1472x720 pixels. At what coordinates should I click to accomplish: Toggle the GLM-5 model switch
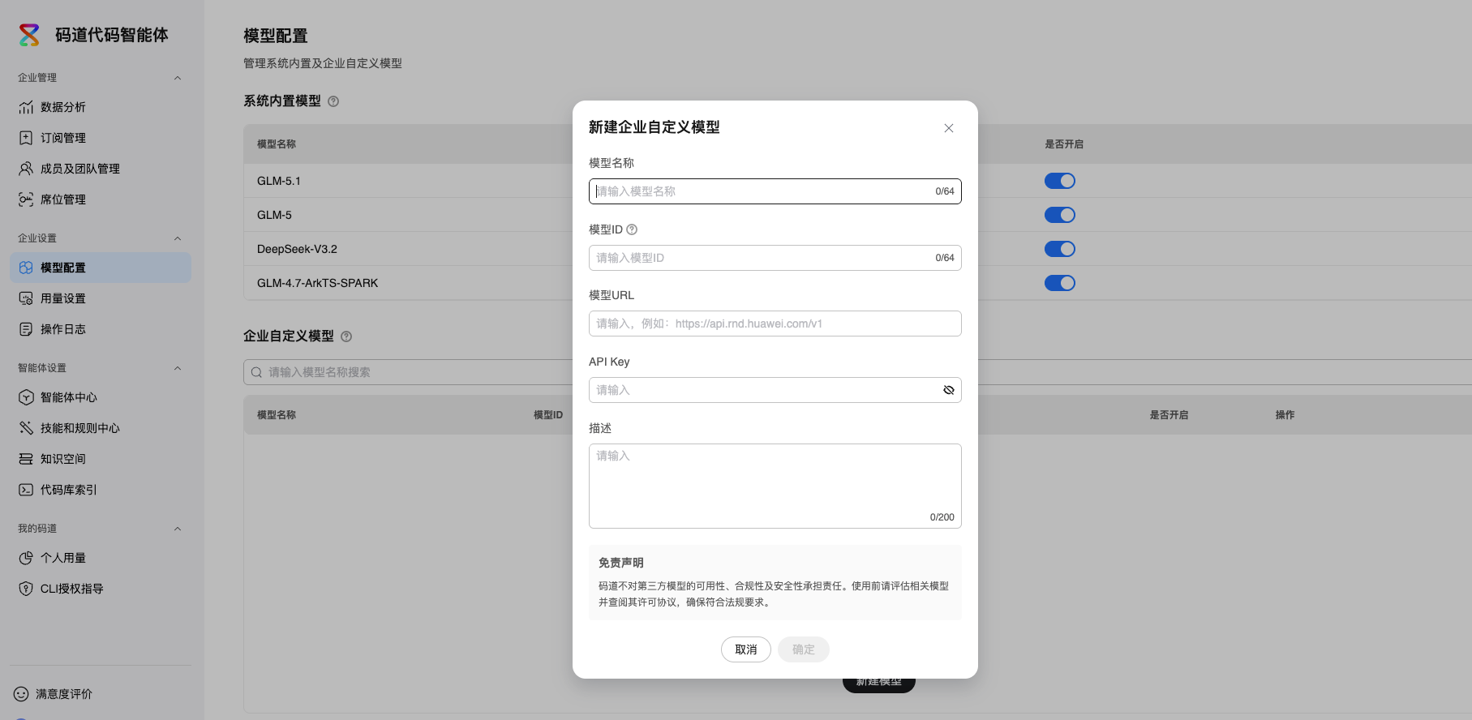pos(1060,215)
